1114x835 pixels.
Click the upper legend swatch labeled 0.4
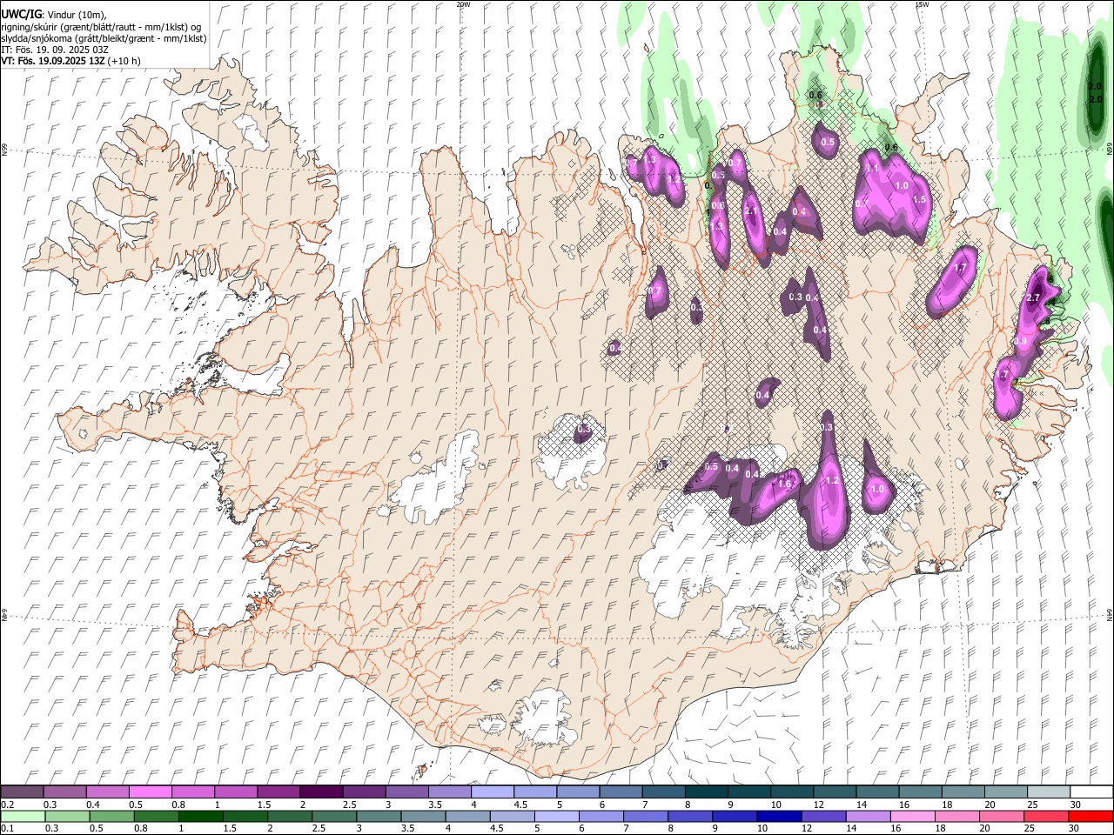point(108,792)
